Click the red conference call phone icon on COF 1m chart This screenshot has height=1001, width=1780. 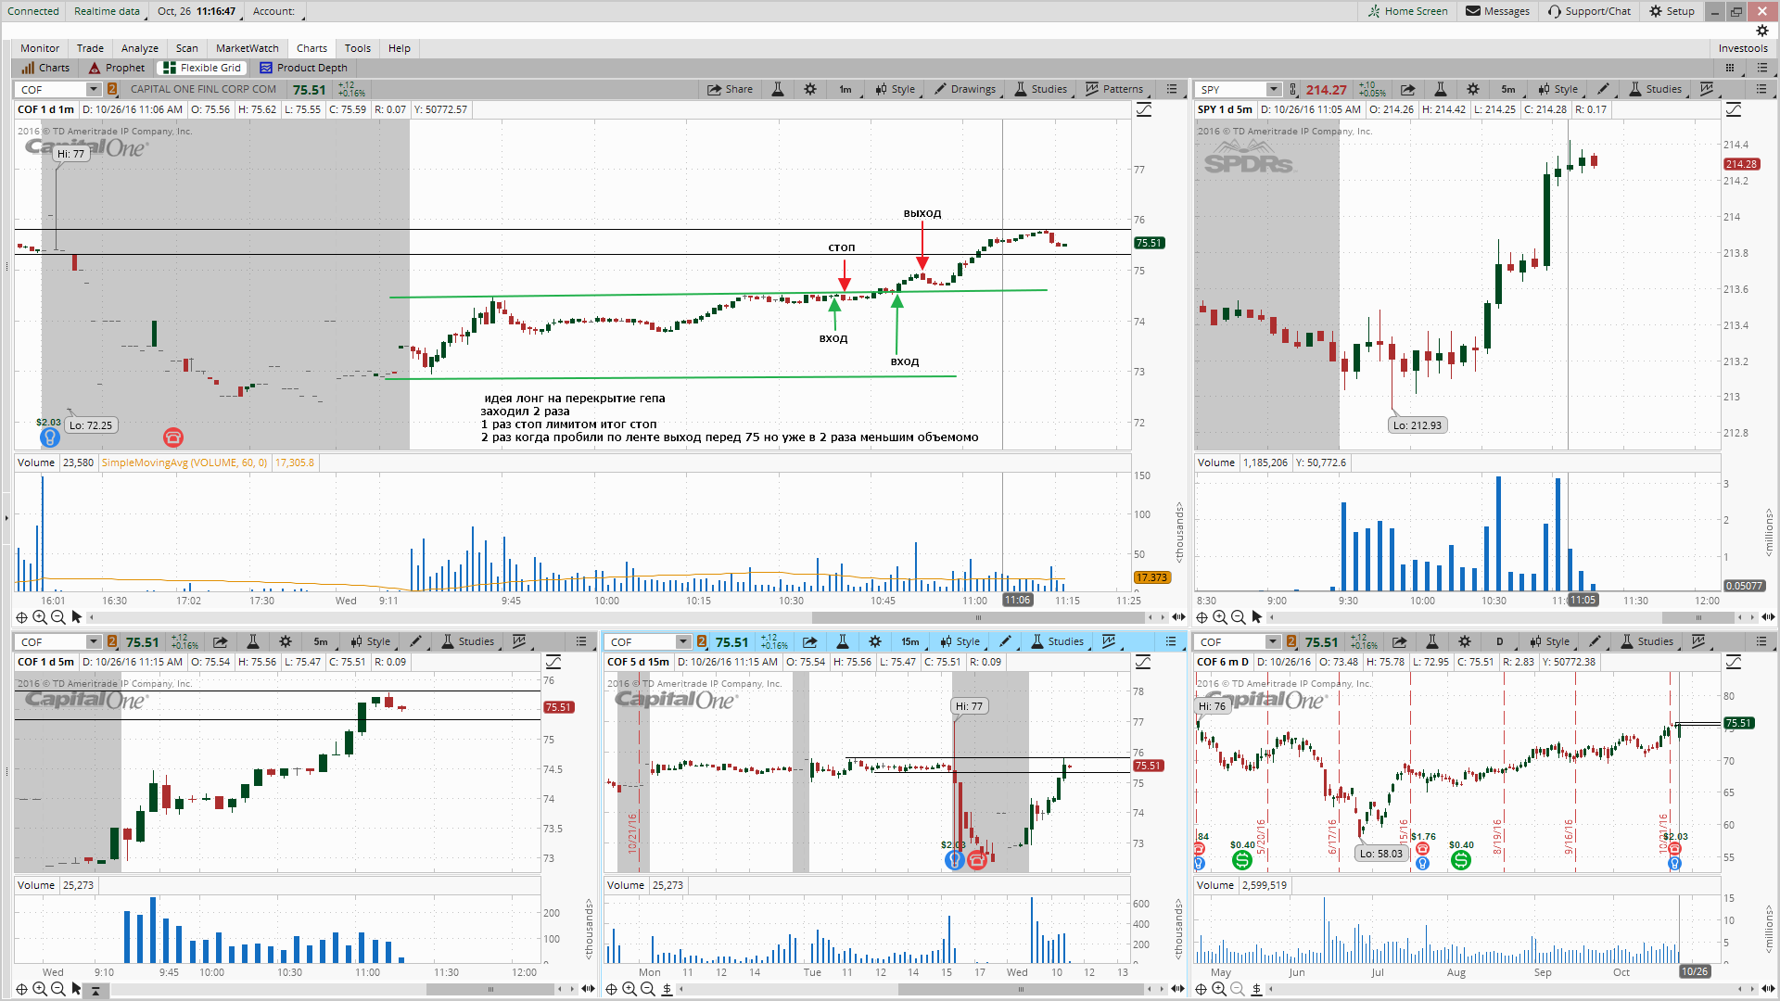coord(173,437)
